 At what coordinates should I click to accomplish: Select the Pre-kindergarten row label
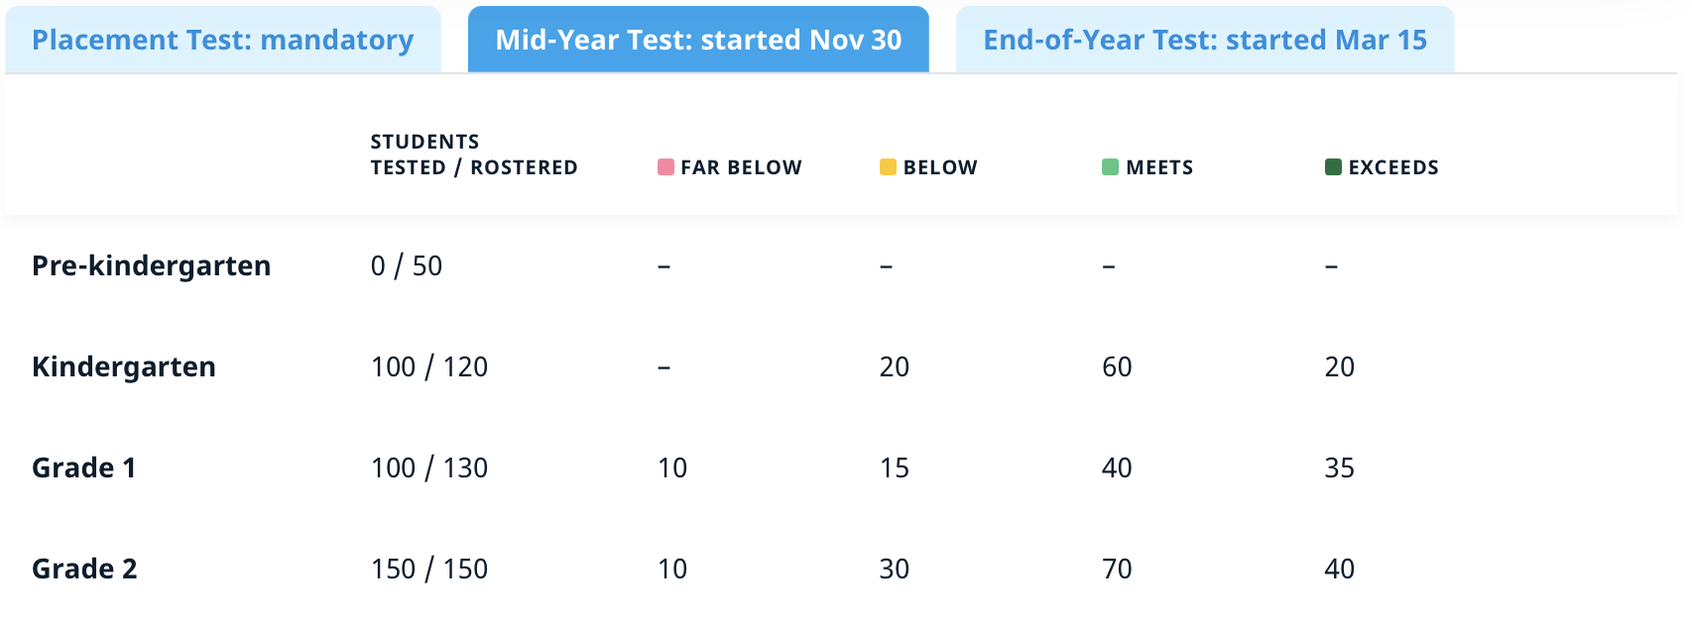(x=151, y=265)
